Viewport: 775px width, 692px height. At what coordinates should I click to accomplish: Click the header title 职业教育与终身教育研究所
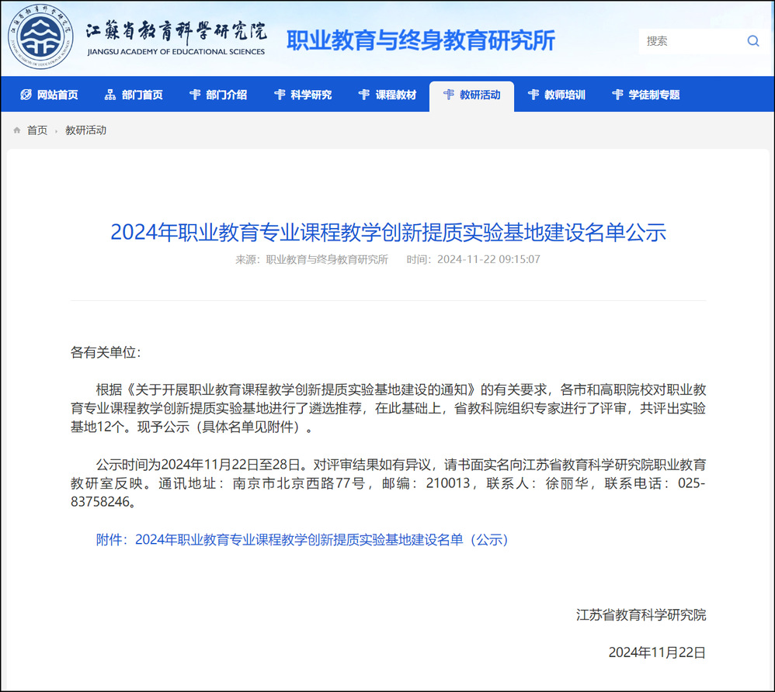click(421, 40)
